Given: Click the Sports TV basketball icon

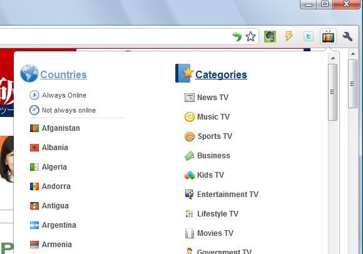Looking at the screenshot, I should 190,136.
